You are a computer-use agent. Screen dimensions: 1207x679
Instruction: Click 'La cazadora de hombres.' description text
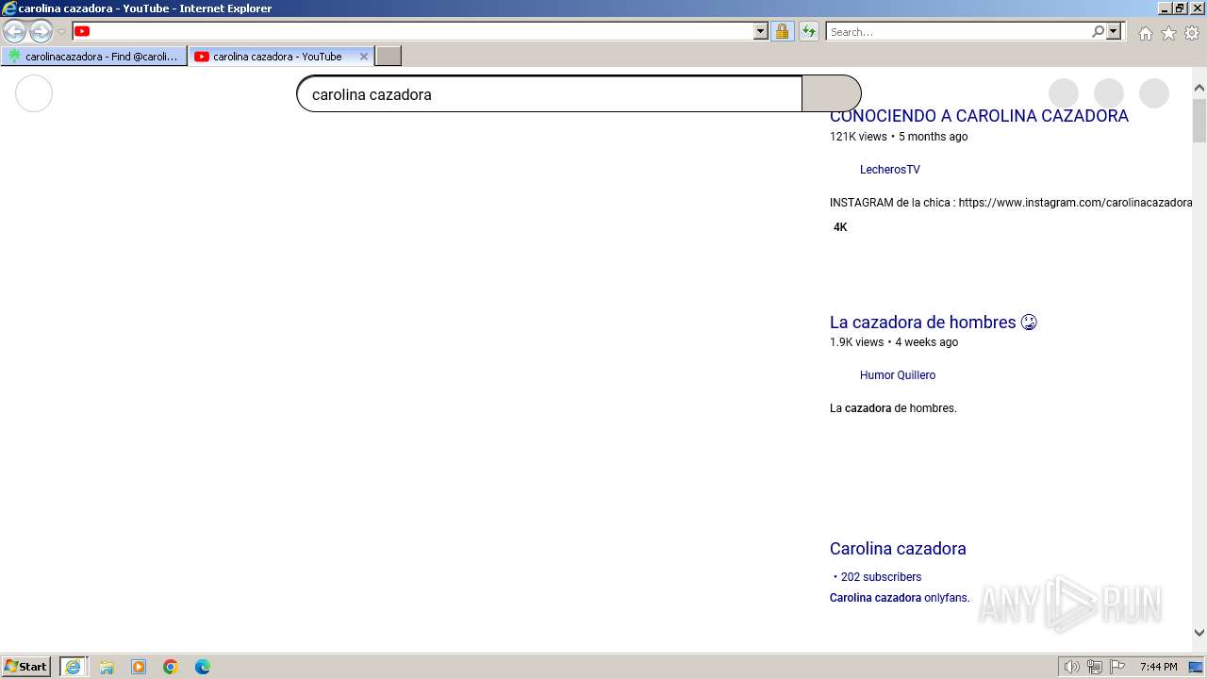pyautogui.click(x=893, y=408)
